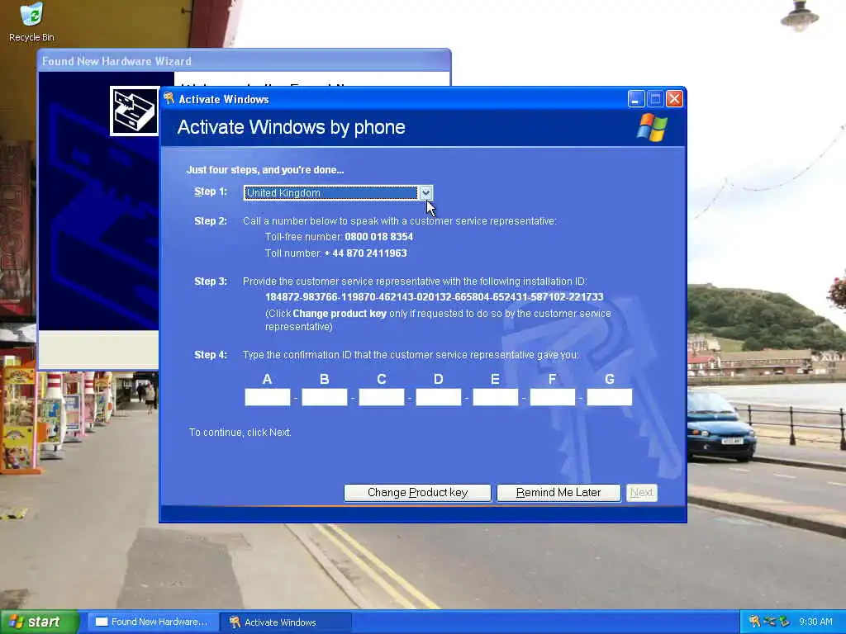The width and height of the screenshot is (846, 634).
Task: Click confirmation ID field D
Action: [x=438, y=397]
